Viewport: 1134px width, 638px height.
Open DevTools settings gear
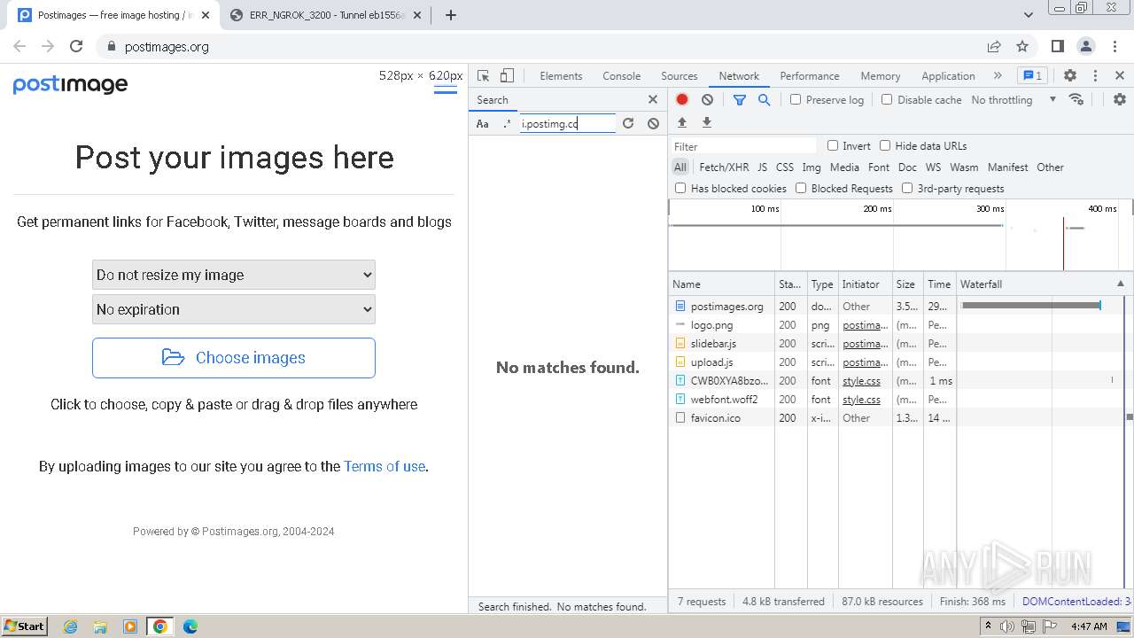click(1070, 76)
